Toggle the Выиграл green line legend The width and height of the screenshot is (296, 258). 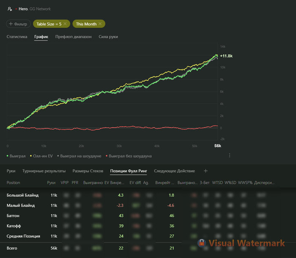16,156
